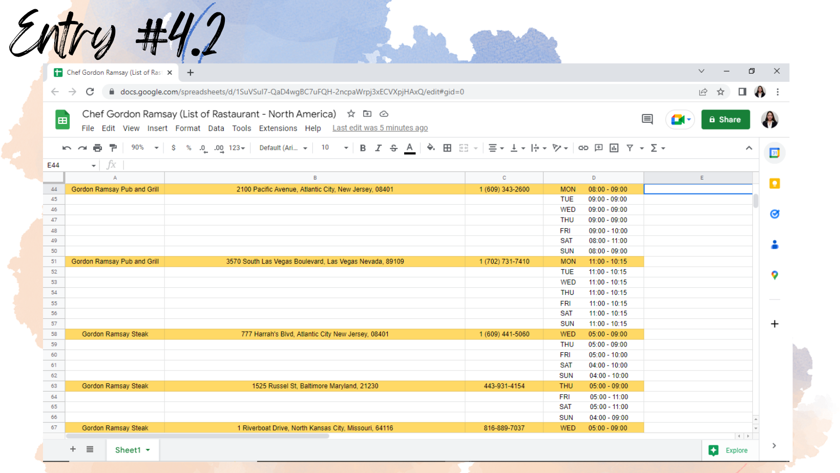Click the green Share button
This screenshot has width=840, height=473.
pyautogui.click(x=725, y=119)
